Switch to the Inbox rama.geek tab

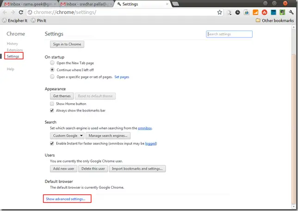[31, 4]
